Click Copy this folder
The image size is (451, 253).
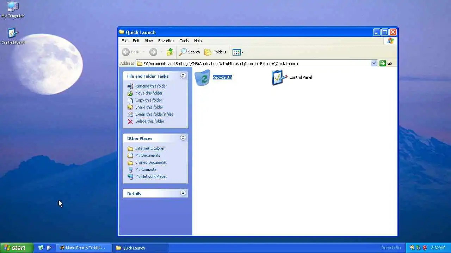pos(145,100)
